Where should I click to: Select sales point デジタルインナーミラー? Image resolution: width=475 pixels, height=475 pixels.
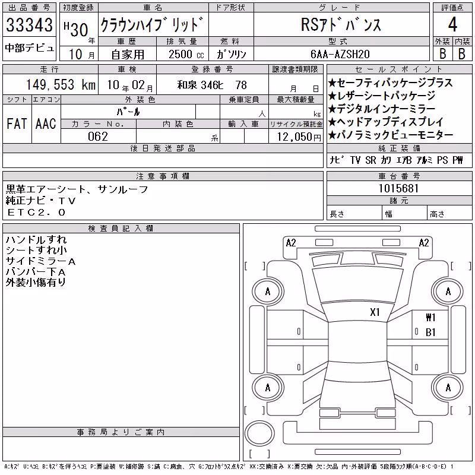(x=382, y=109)
